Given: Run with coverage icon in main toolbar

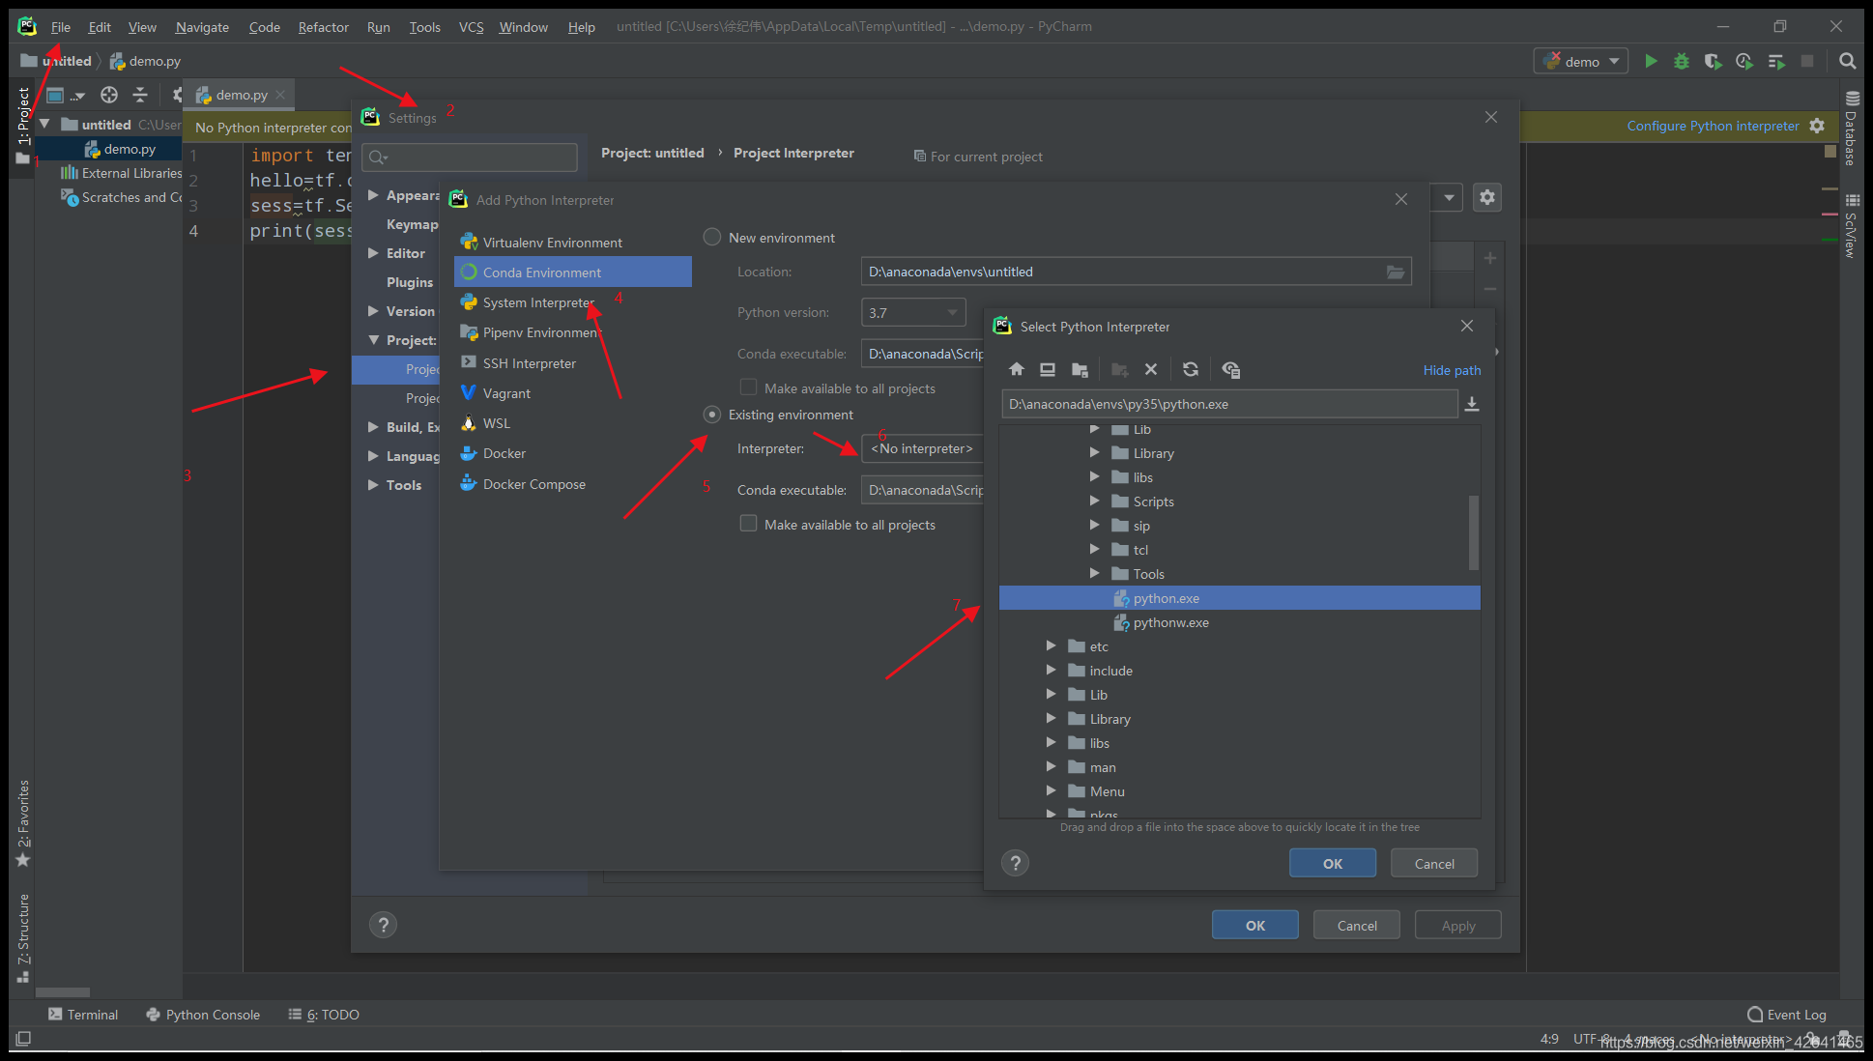Looking at the screenshot, I should [x=1713, y=61].
